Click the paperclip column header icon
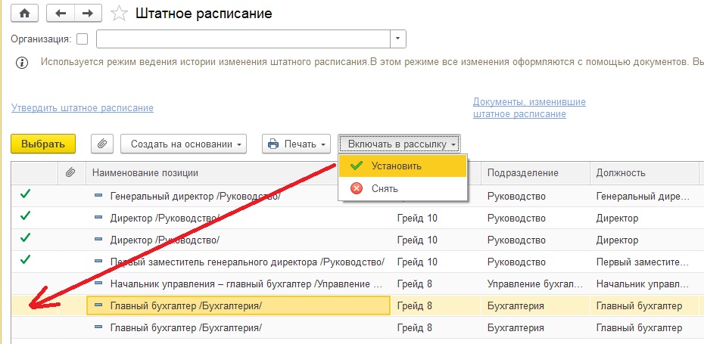This screenshot has height=344, width=704. (70, 172)
